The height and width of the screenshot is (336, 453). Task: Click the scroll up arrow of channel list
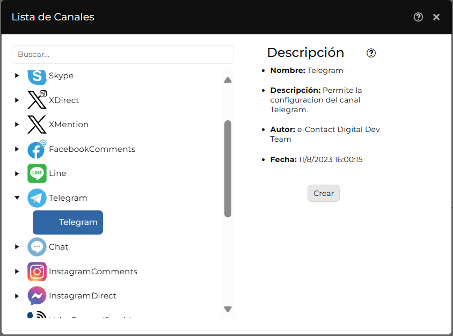[x=228, y=80]
